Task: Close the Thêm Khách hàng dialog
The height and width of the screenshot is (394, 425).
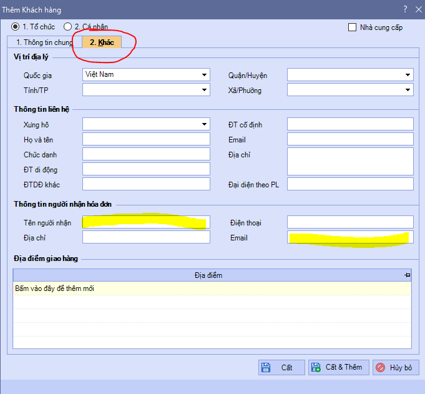Action: pyautogui.click(x=418, y=9)
